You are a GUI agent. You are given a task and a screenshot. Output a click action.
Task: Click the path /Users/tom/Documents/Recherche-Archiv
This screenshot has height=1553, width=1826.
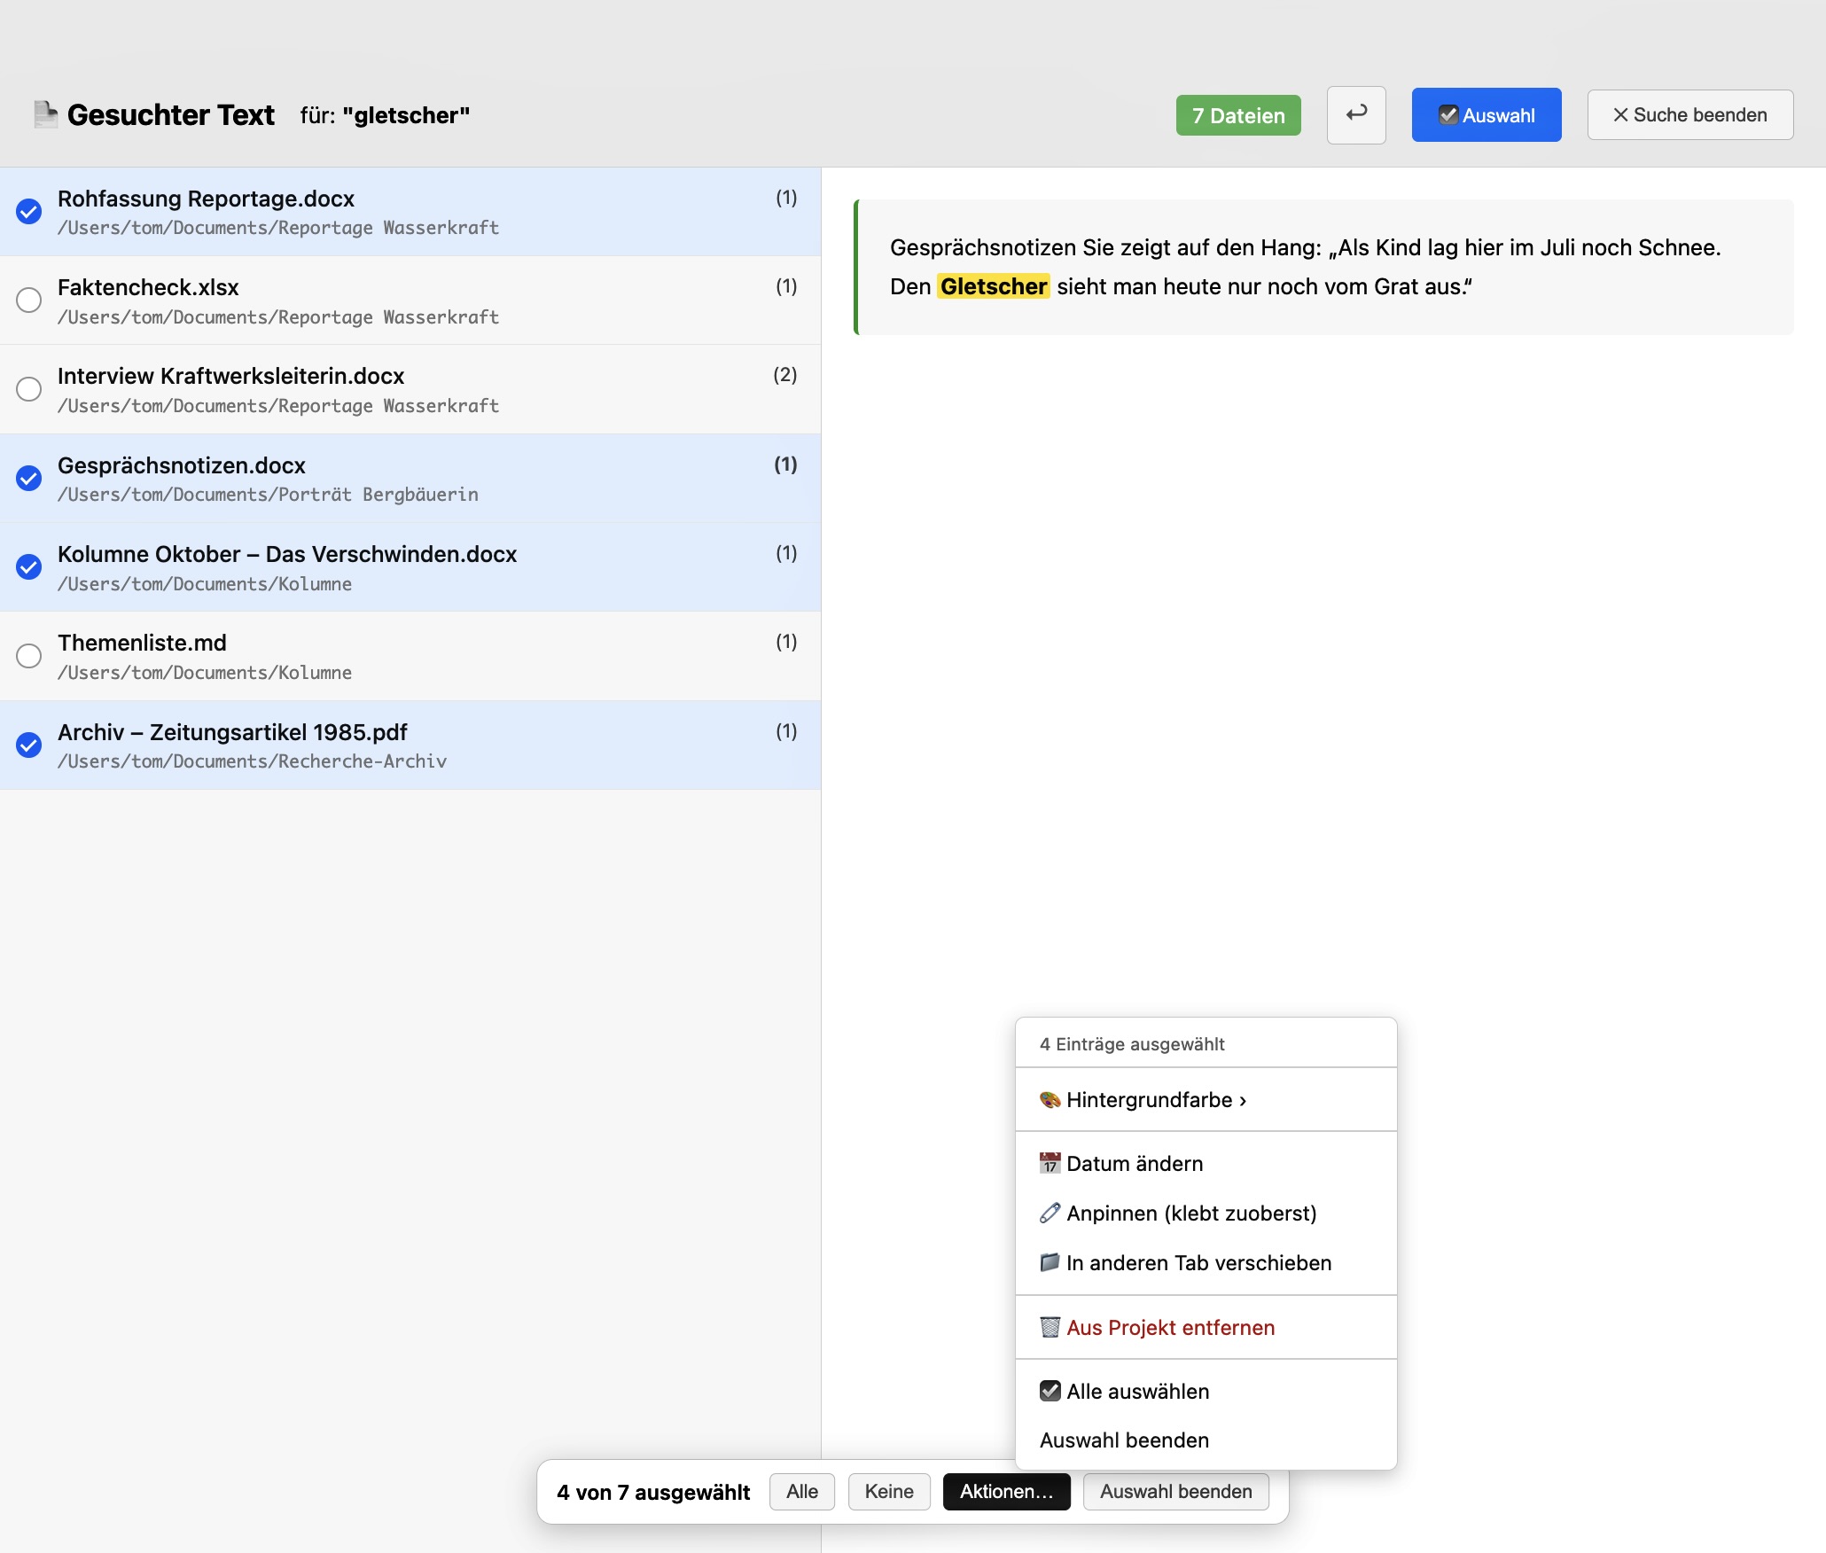tap(252, 761)
